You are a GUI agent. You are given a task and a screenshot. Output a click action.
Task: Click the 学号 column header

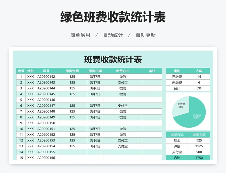pyautogui.click(x=46, y=71)
